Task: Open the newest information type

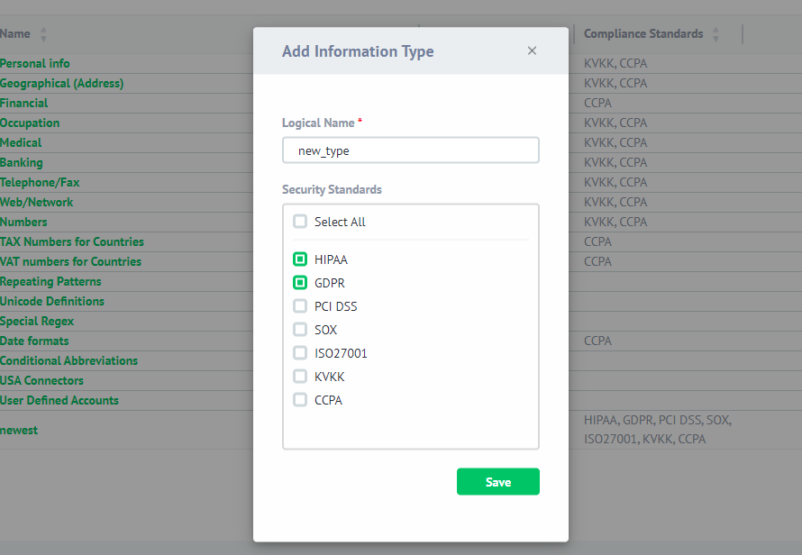Action: (x=19, y=430)
